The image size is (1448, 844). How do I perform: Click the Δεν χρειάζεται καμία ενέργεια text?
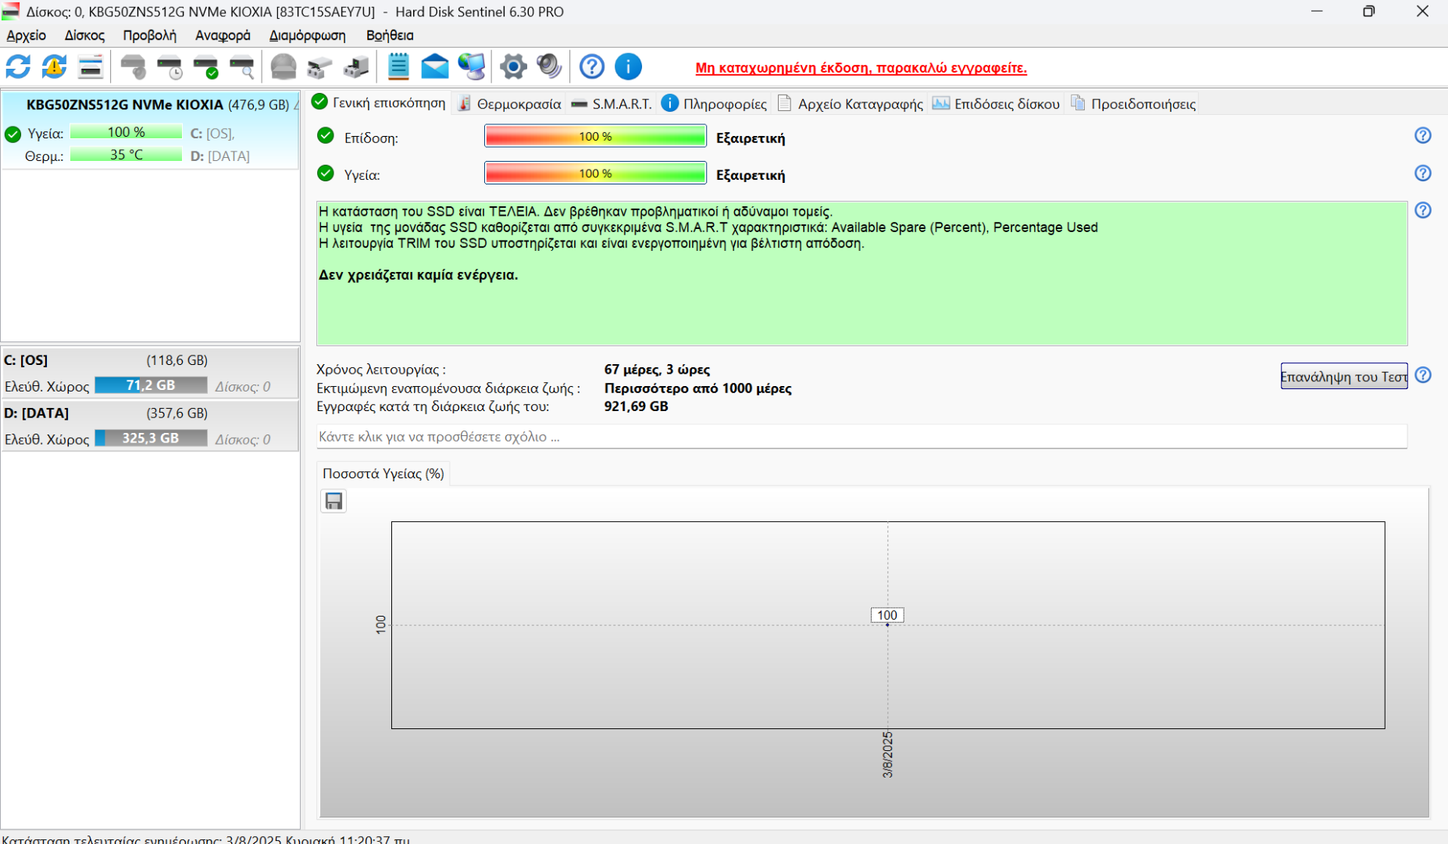click(x=419, y=275)
